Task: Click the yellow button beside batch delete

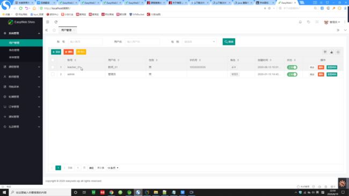Action: pos(81,52)
